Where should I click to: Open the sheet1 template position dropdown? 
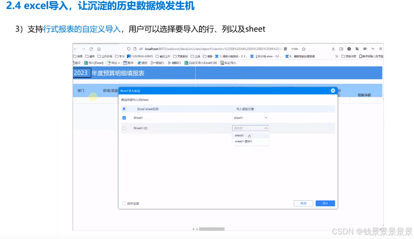(x=251, y=118)
